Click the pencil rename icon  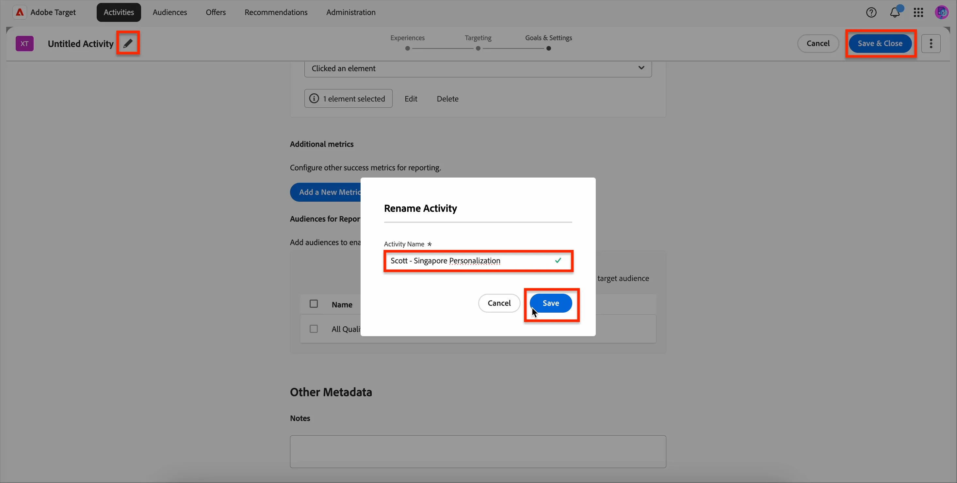tap(128, 43)
